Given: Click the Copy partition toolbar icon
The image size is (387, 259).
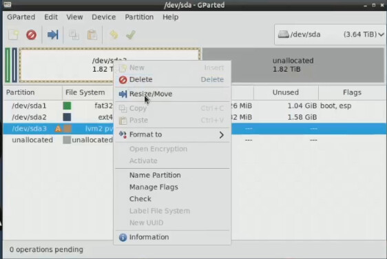Looking at the screenshot, I should (x=74, y=35).
